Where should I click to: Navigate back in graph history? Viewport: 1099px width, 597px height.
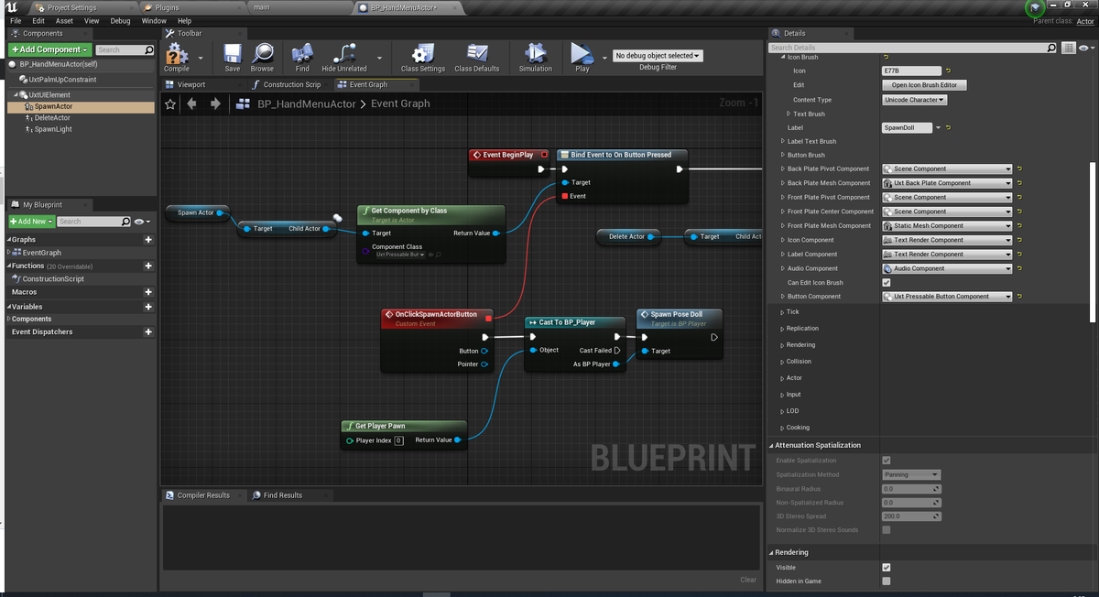click(x=191, y=103)
